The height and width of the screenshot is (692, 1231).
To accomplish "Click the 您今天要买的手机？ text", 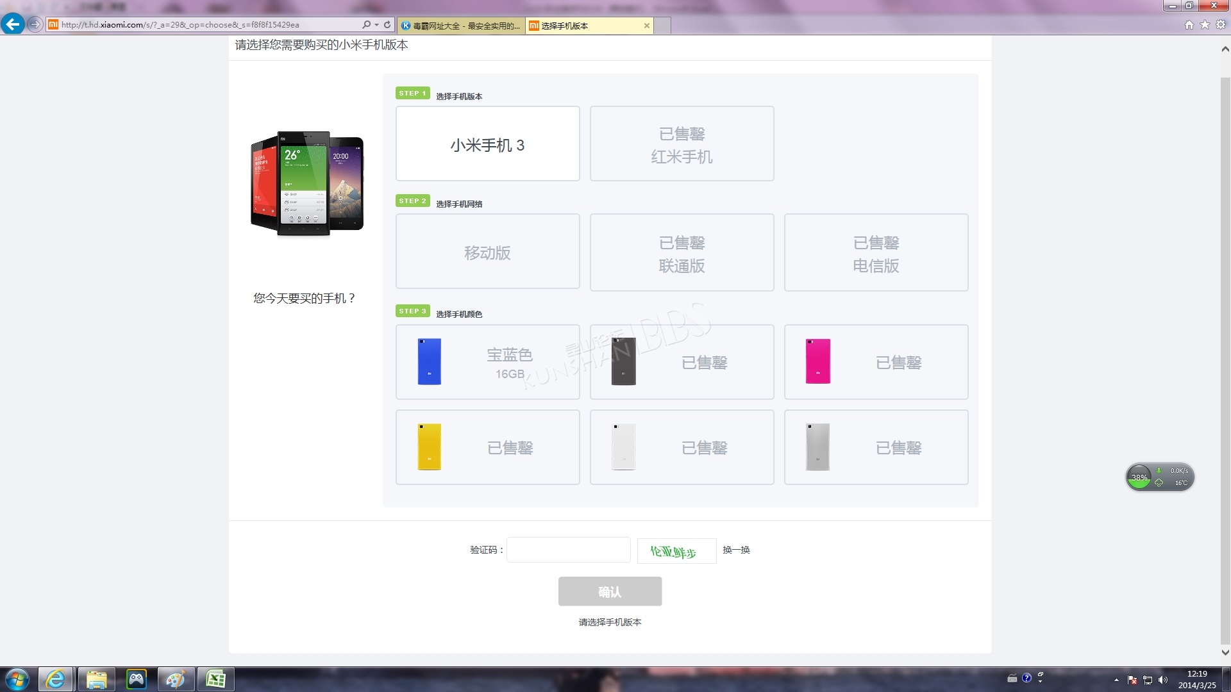I will [305, 298].
